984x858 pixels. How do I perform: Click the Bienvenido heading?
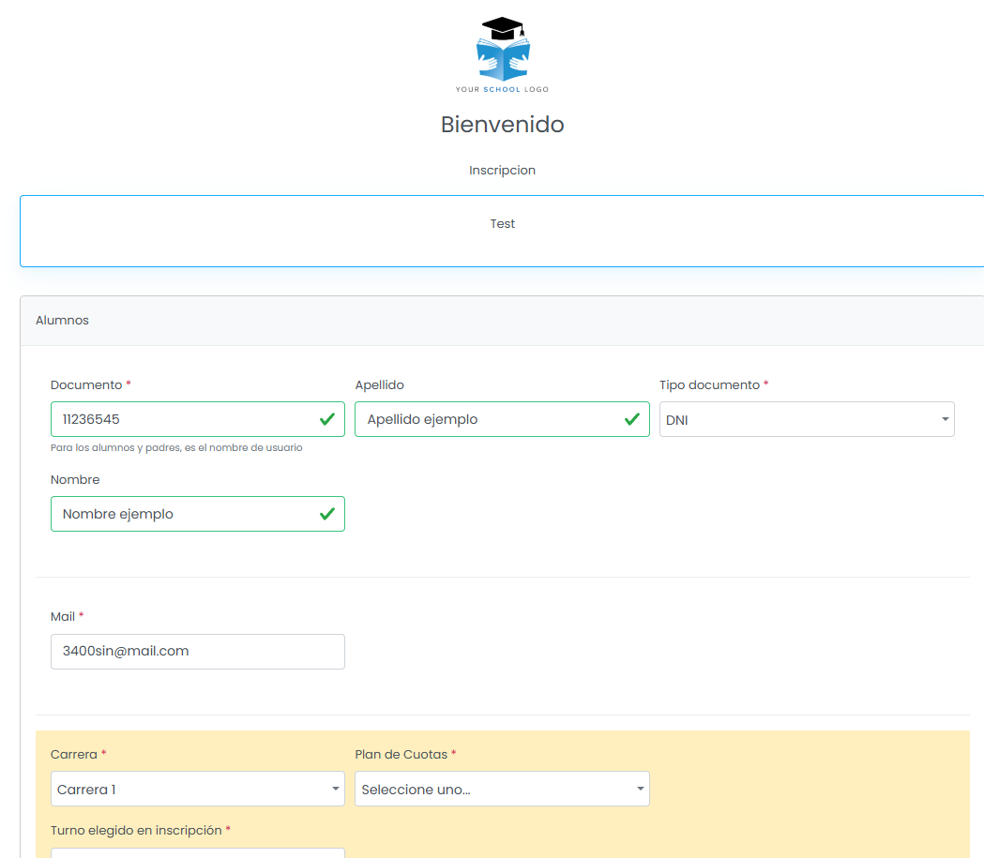click(502, 124)
